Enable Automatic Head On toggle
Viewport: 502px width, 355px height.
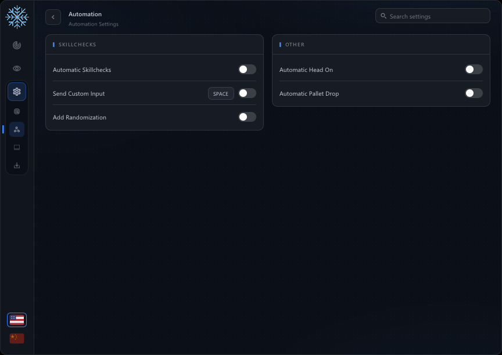[474, 70]
